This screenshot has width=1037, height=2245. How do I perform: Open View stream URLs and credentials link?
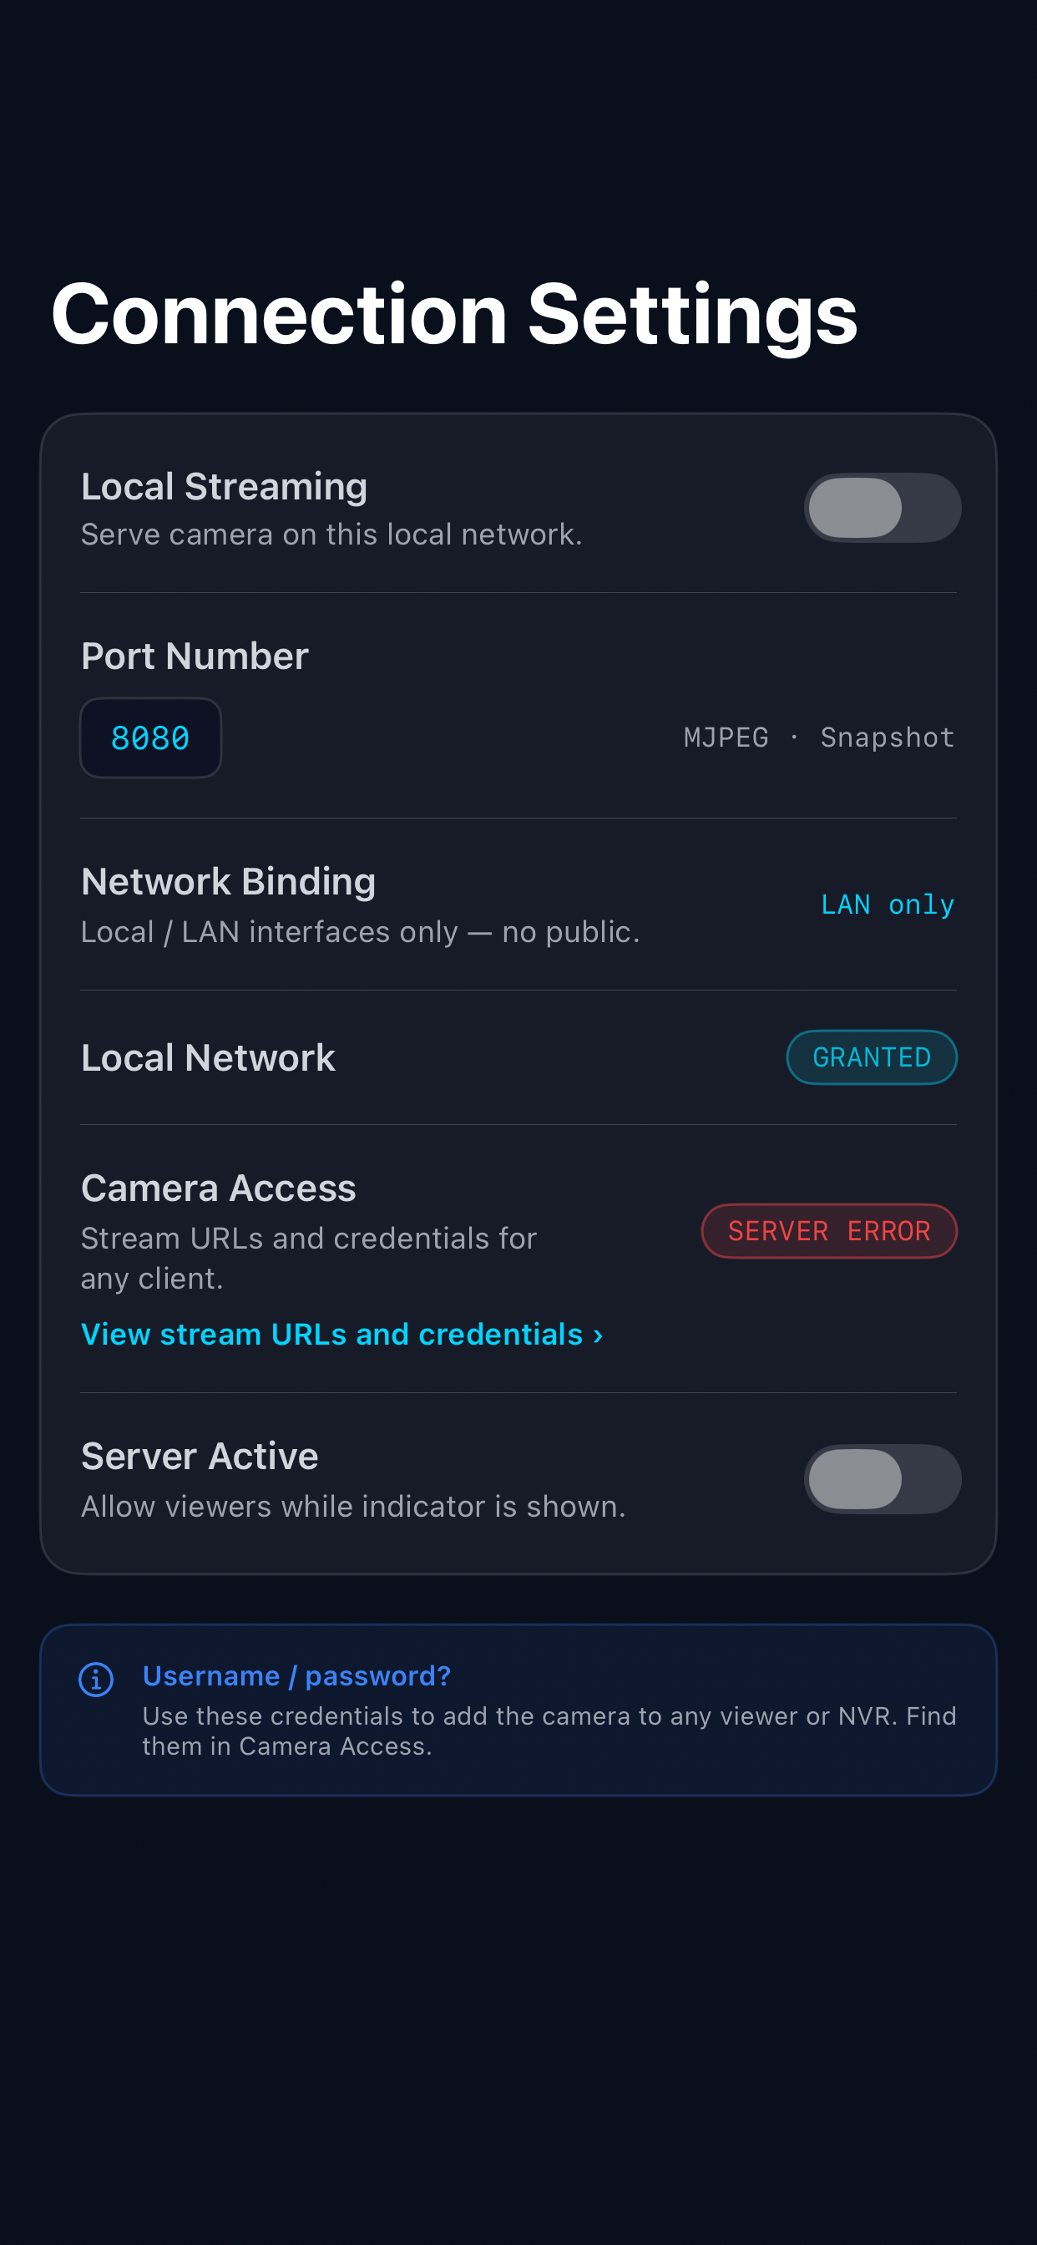pyautogui.click(x=341, y=1335)
